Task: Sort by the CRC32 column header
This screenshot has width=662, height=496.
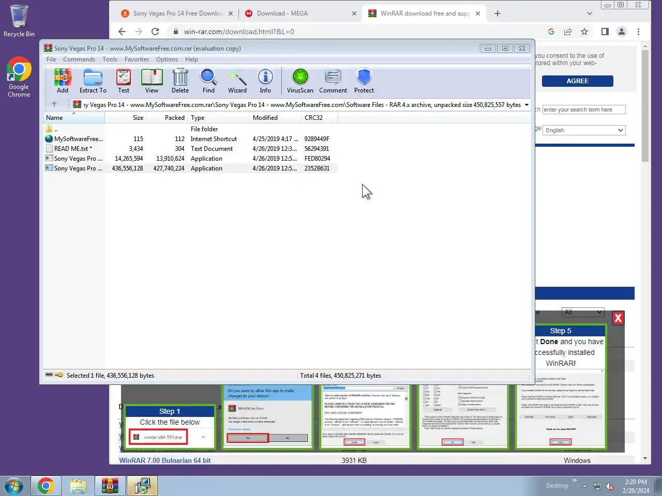Action: point(320,118)
